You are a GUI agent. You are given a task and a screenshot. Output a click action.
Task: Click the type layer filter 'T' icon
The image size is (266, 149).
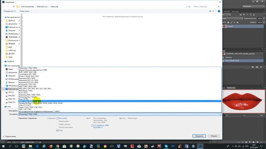(247, 15)
